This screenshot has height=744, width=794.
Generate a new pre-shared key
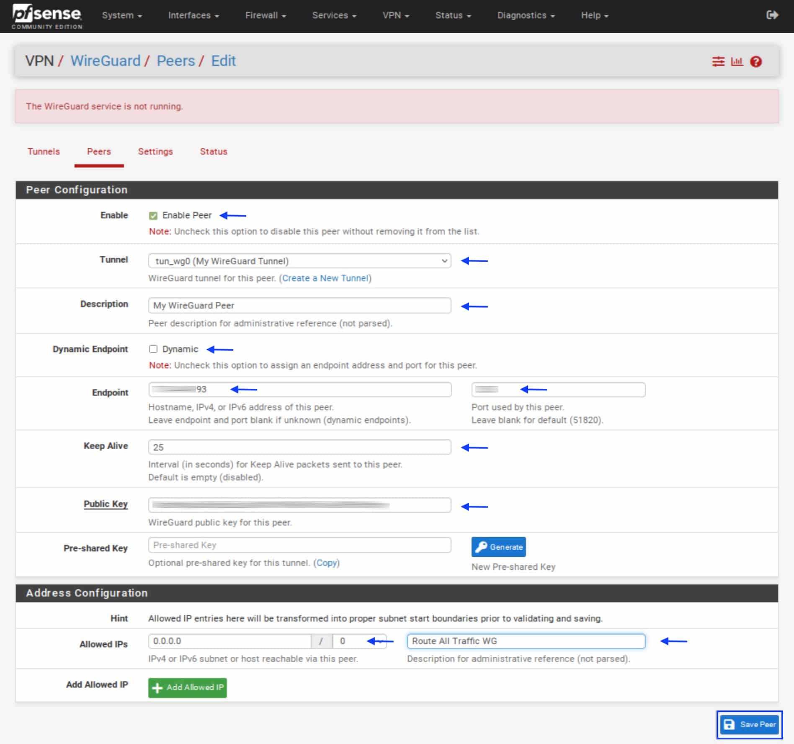(498, 547)
